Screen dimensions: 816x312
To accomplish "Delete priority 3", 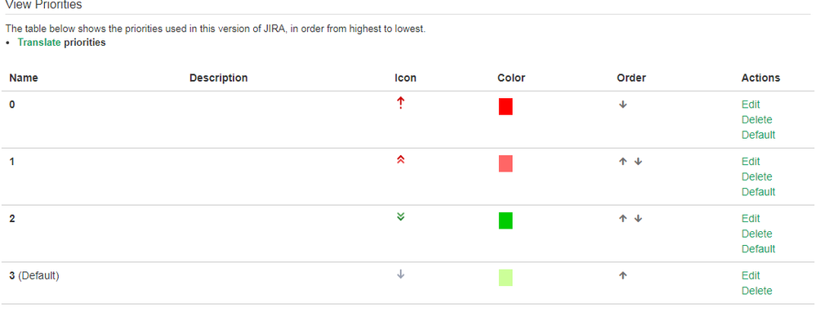I will click(756, 291).
